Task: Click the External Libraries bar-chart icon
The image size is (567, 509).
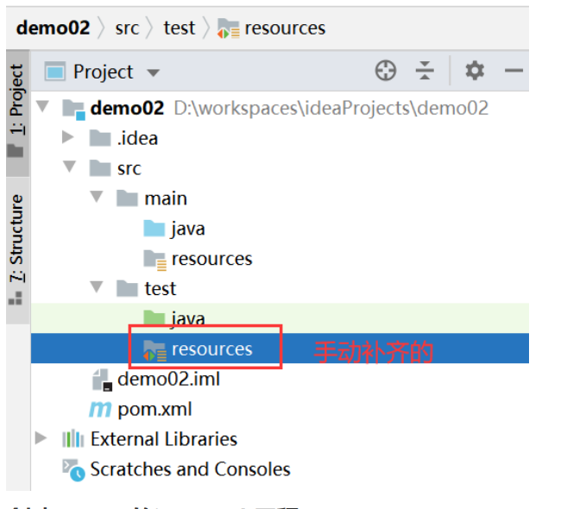Action: 73,439
